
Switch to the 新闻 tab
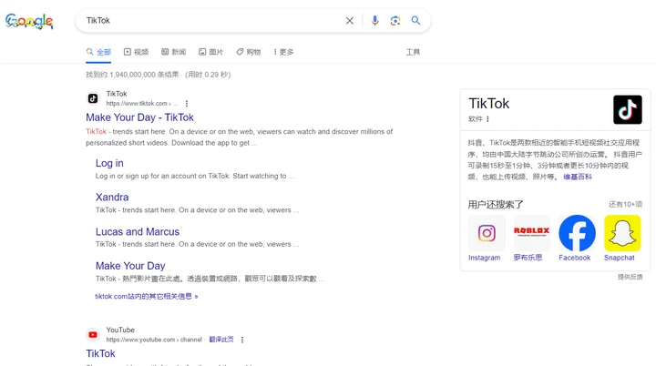click(174, 52)
